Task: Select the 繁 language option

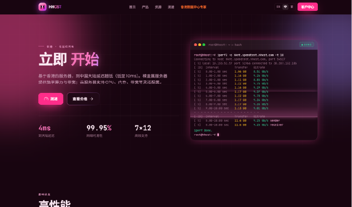Action: click(292, 7)
